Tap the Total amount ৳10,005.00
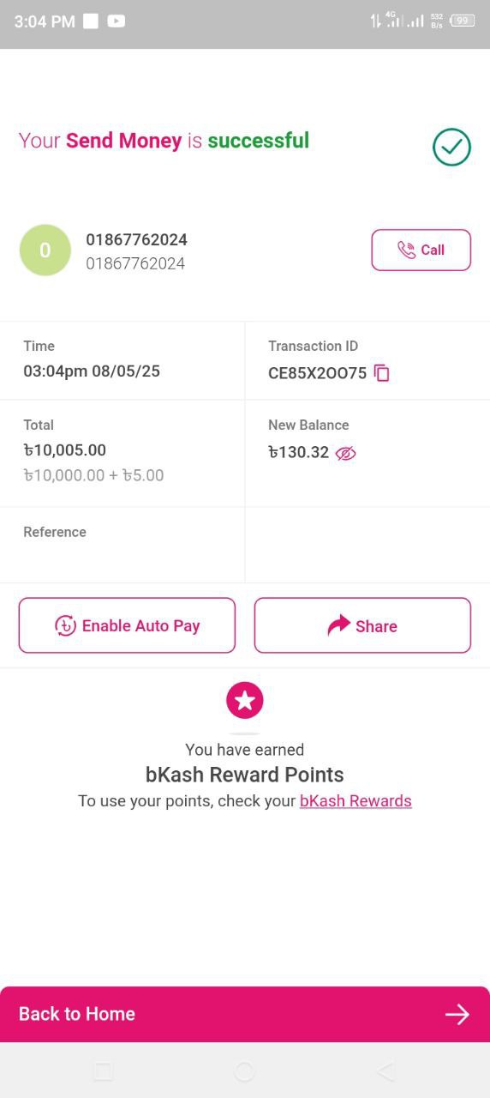Screen dimensions: 490x1098 (x=65, y=449)
